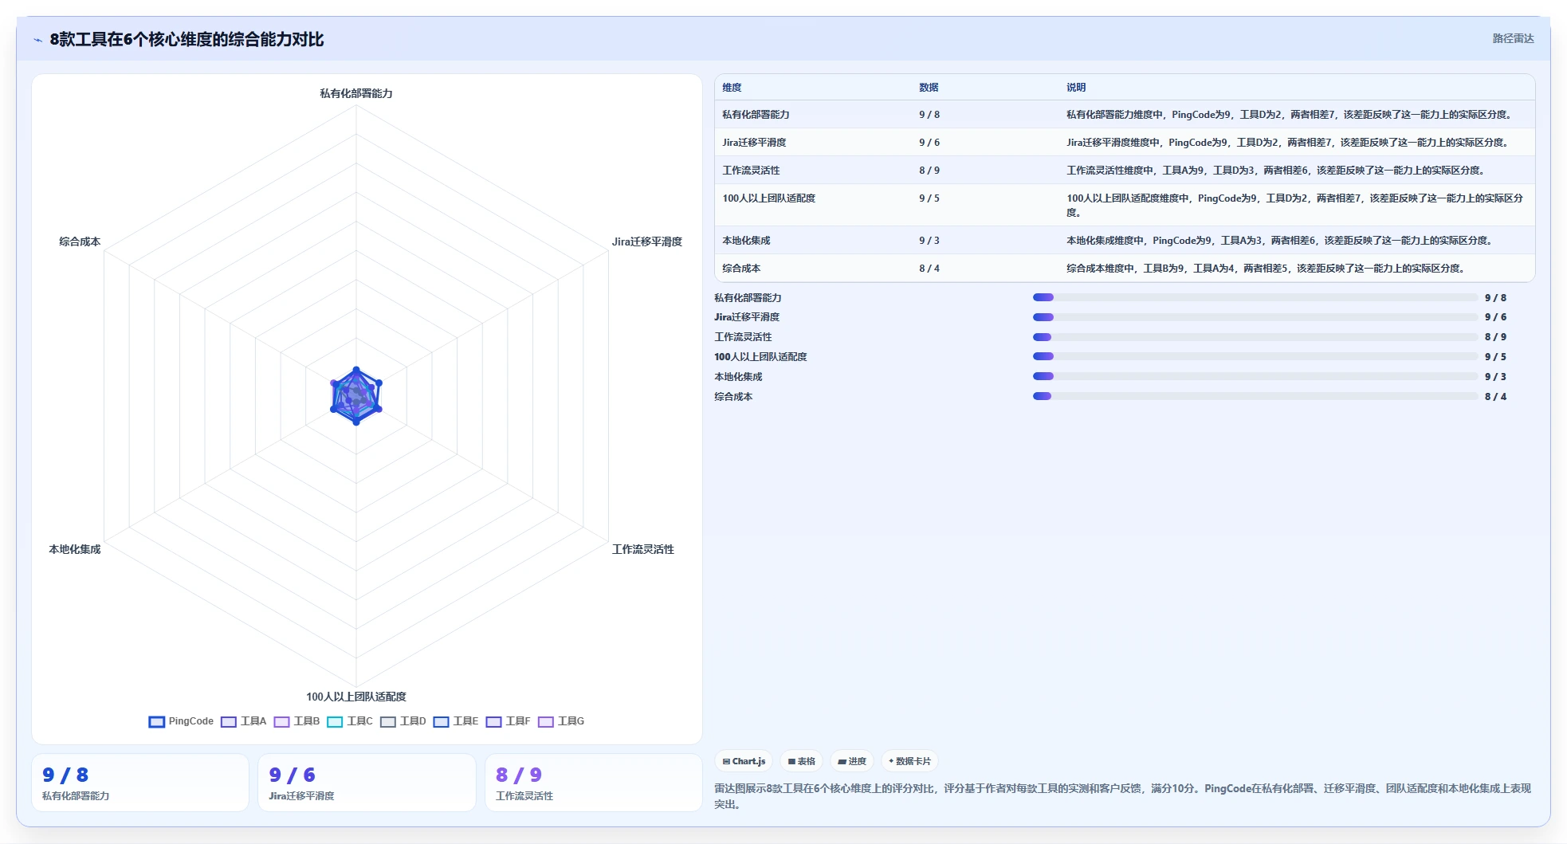Click the 100人以上团队适配度 progress bar
This screenshot has height=844, width=1567.
[1255, 356]
